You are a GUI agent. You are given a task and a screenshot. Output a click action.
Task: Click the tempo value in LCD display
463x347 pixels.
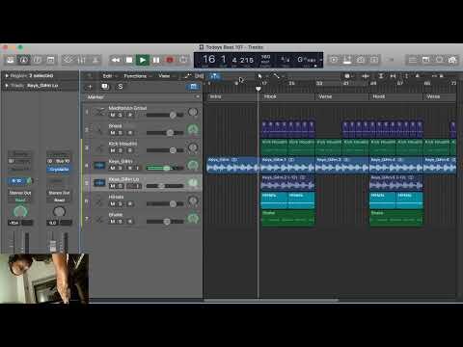click(x=265, y=57)
